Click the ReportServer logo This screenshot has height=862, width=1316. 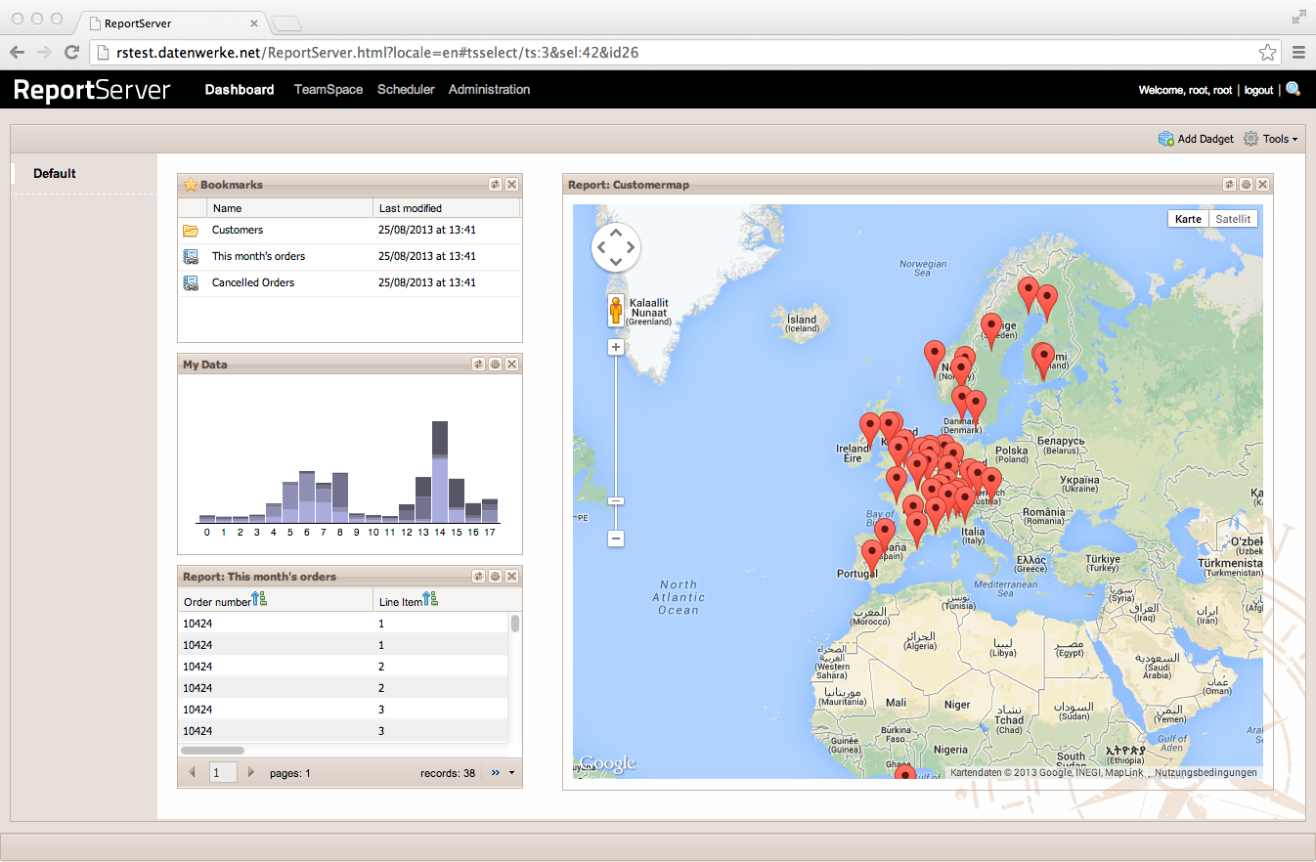click(x=93, y=90)
